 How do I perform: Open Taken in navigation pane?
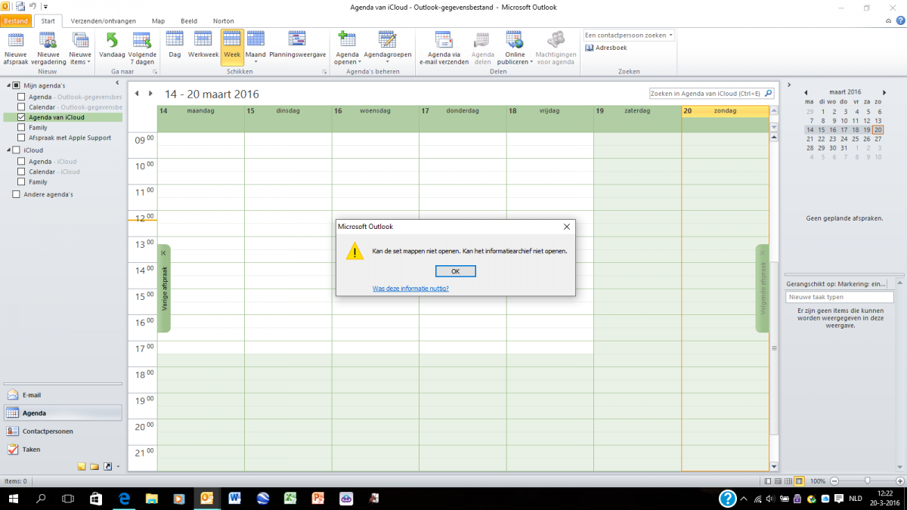coord(62,449)
